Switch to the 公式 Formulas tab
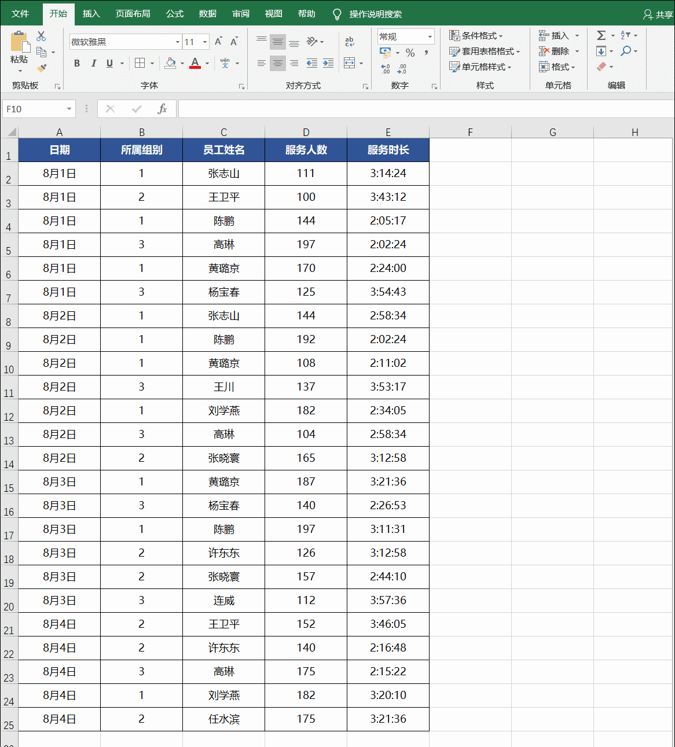The height and width of the screenshot is (747, 675). coord(175,14)
